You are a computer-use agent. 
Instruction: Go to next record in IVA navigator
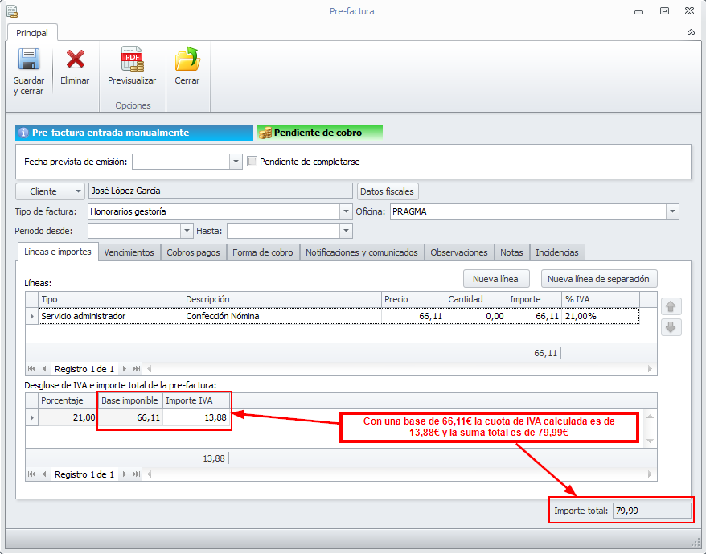pyautogui.click(x=125, y=474)
